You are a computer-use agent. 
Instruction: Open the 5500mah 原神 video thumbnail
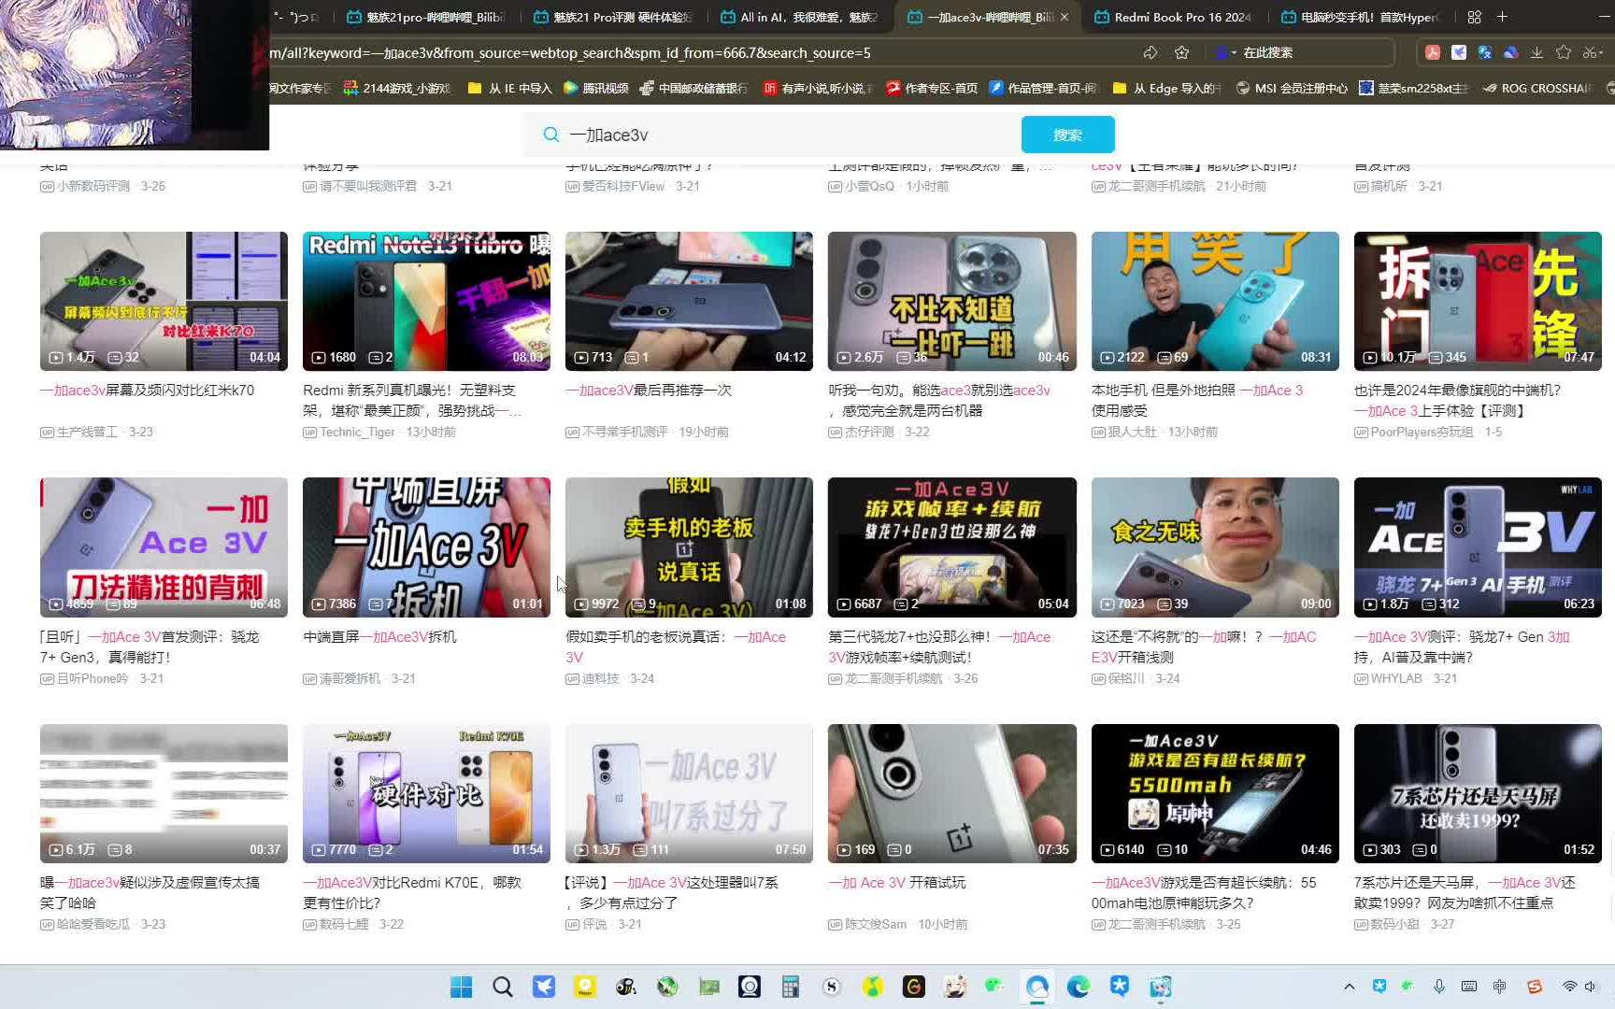tap(1215, 793)
